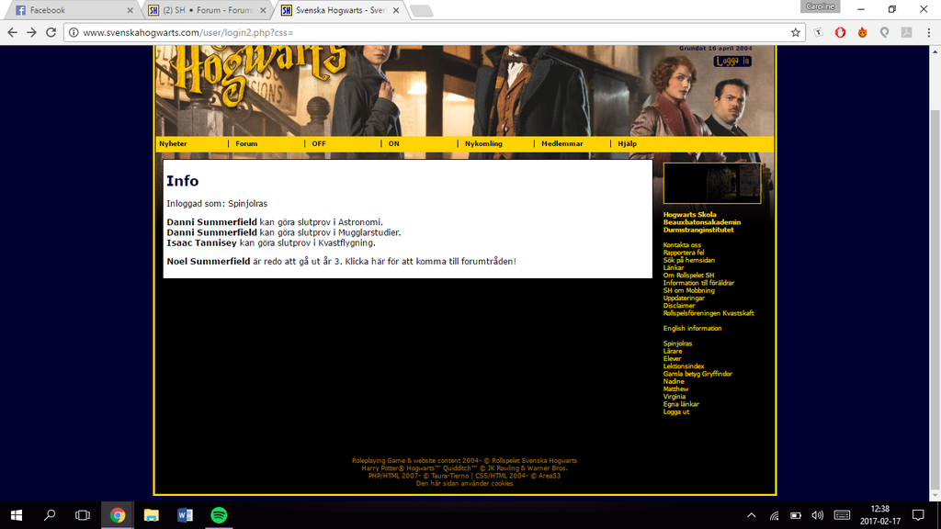The height and width of the screenshot is (529, 941).
Task: Select OFF in the yellow navigation bar
Action: click(x=319, y=144)
